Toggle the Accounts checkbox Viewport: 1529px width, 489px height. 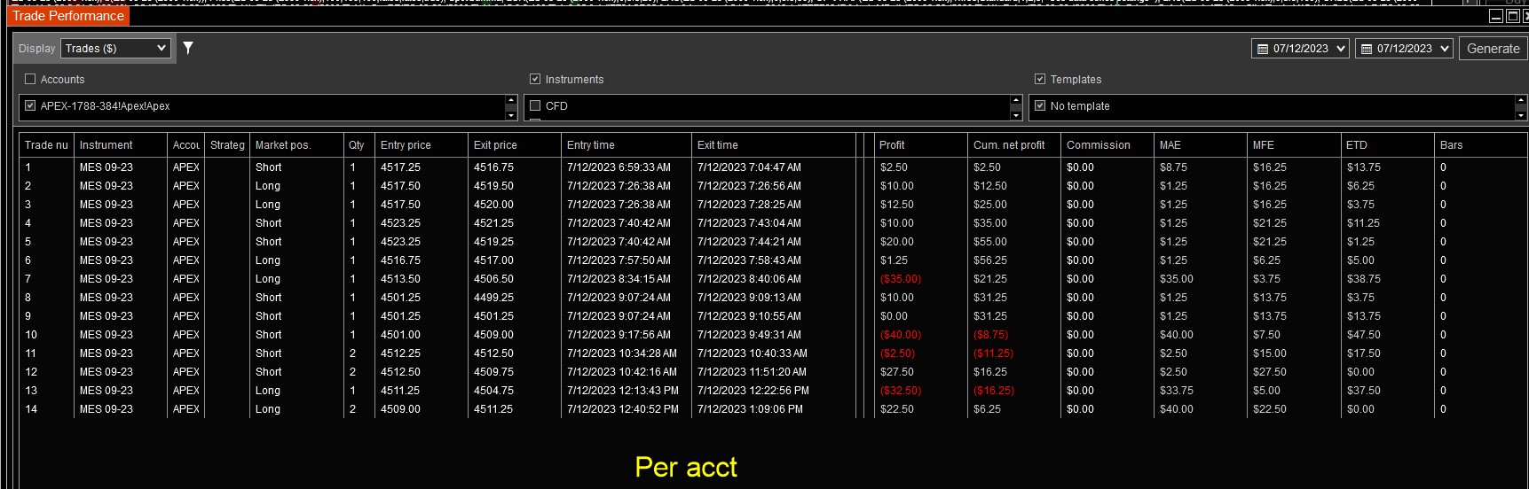(x=30, y=79)
